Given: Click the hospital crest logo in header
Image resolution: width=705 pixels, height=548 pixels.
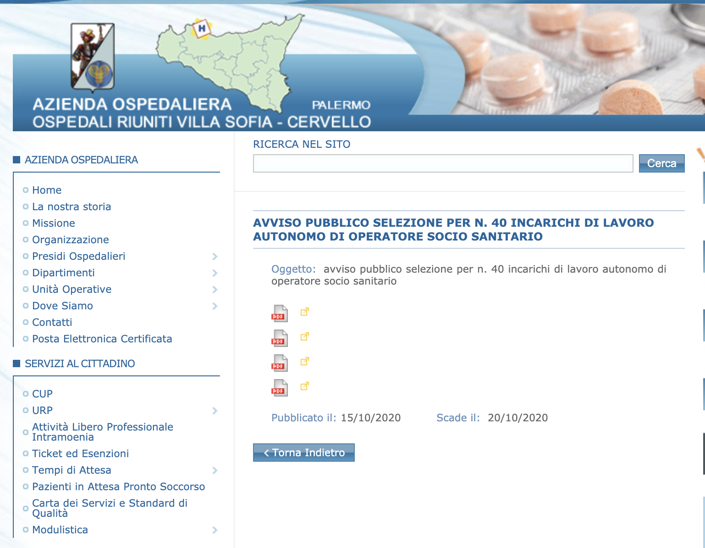Looking at the screenshot, I should 93,57.
